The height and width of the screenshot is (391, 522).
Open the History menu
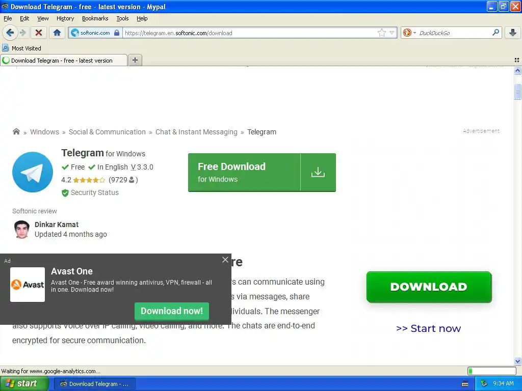(x=65, y=18)
